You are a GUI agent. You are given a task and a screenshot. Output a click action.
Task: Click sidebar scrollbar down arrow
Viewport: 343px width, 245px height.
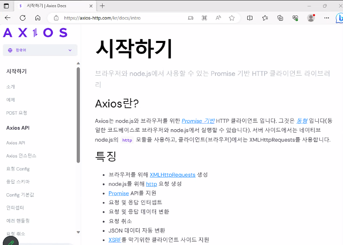(x=78, y=232)
